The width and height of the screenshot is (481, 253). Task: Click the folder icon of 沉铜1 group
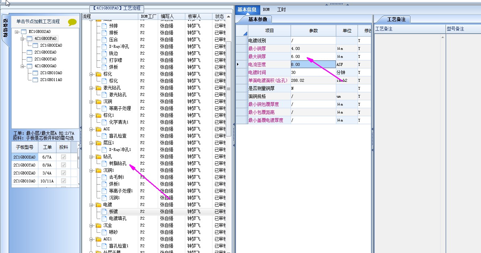click(98, 170)
